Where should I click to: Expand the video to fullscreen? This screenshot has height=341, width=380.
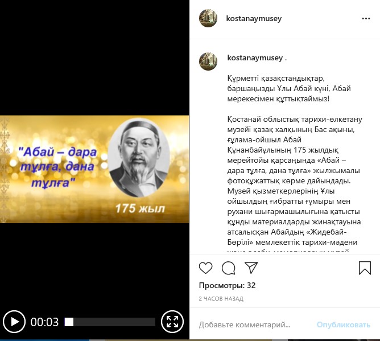172,322
